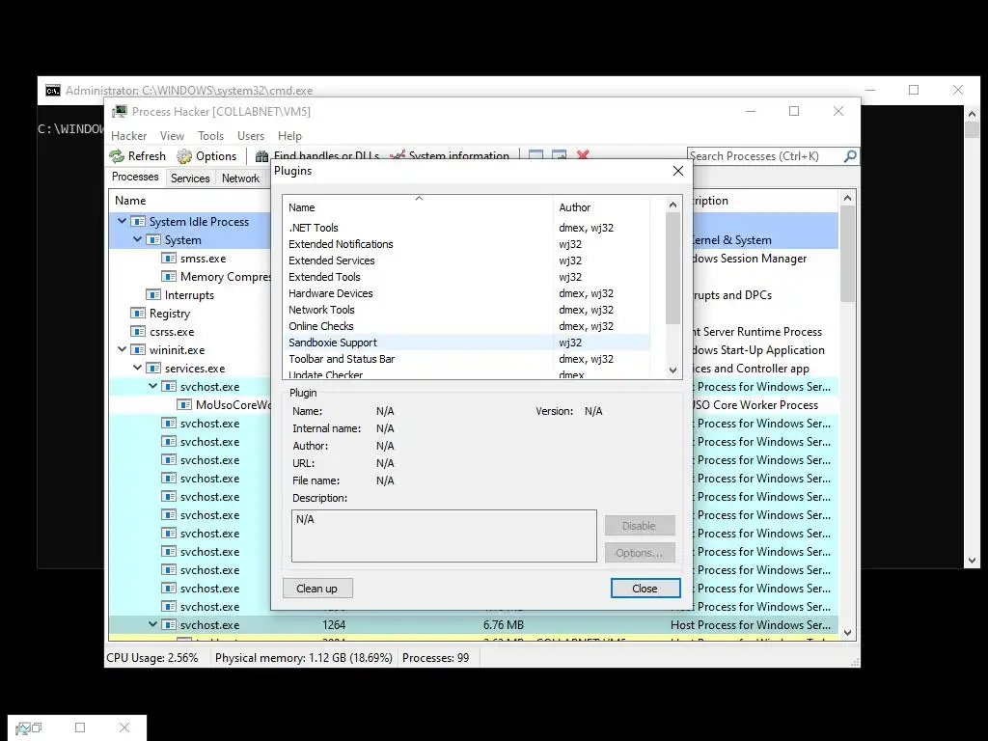
Task: Click the cmd.exe window scrollbar thumb
Action: [972, 129]
